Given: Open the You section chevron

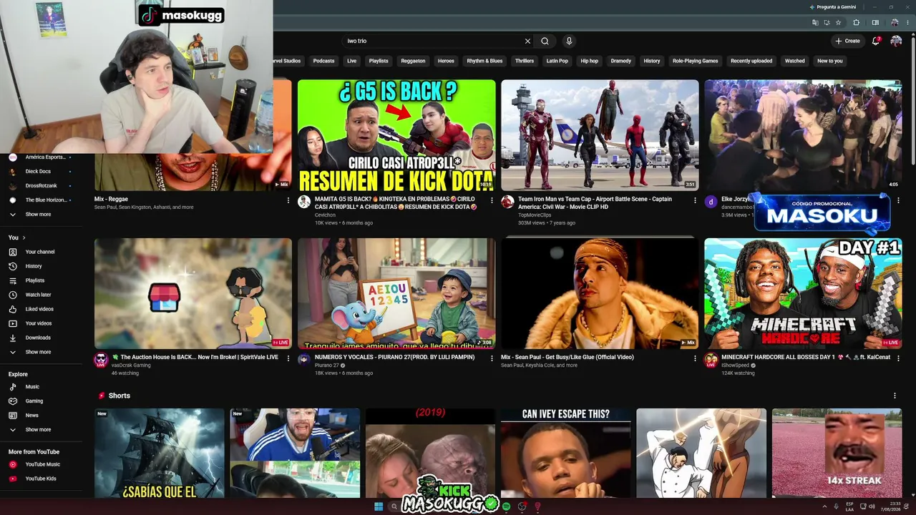Looking at the screenshot, I should click(24, 237).
